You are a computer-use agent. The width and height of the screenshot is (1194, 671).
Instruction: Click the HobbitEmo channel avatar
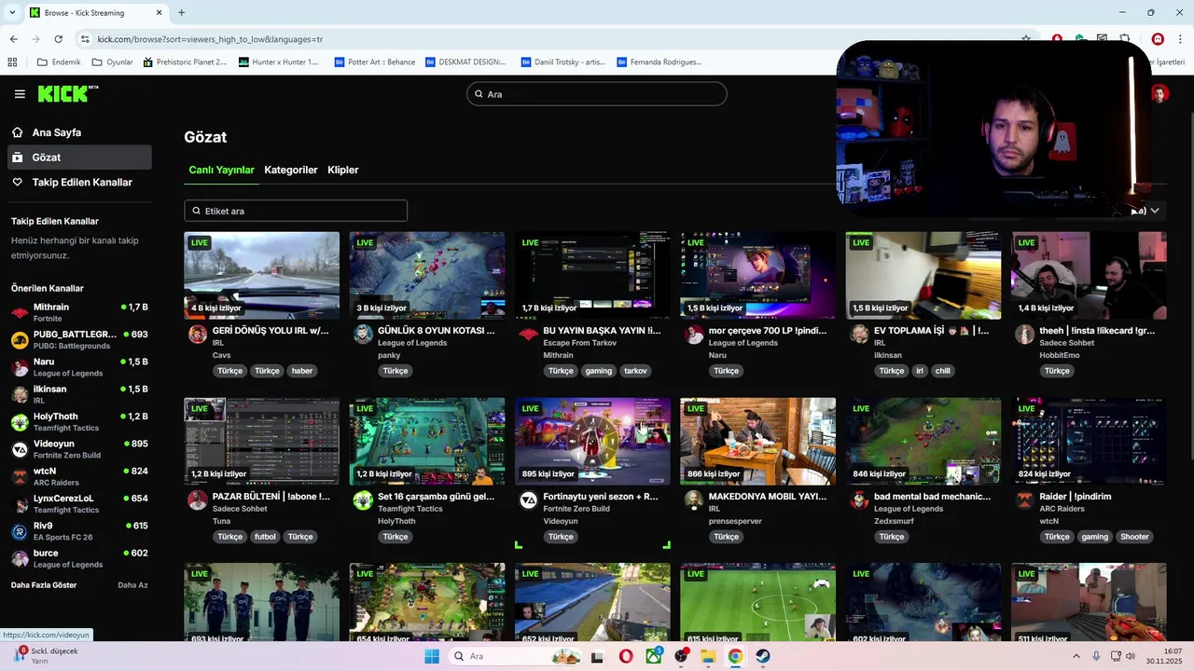click(x=1024, y=335)
